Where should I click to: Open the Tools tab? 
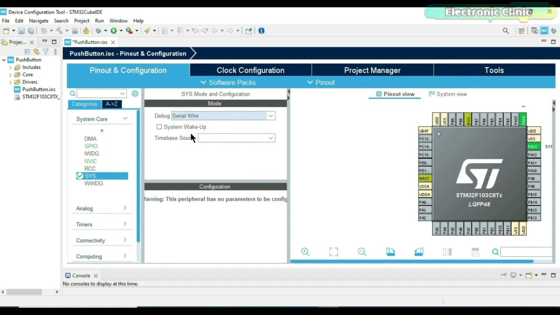[494, 70]
